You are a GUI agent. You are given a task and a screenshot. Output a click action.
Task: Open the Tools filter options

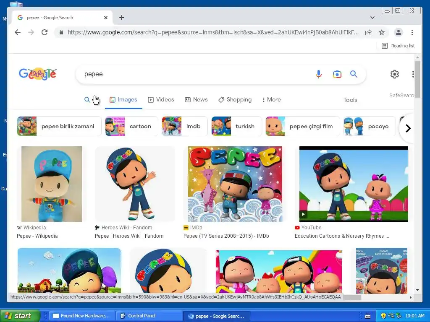point(350,100)
